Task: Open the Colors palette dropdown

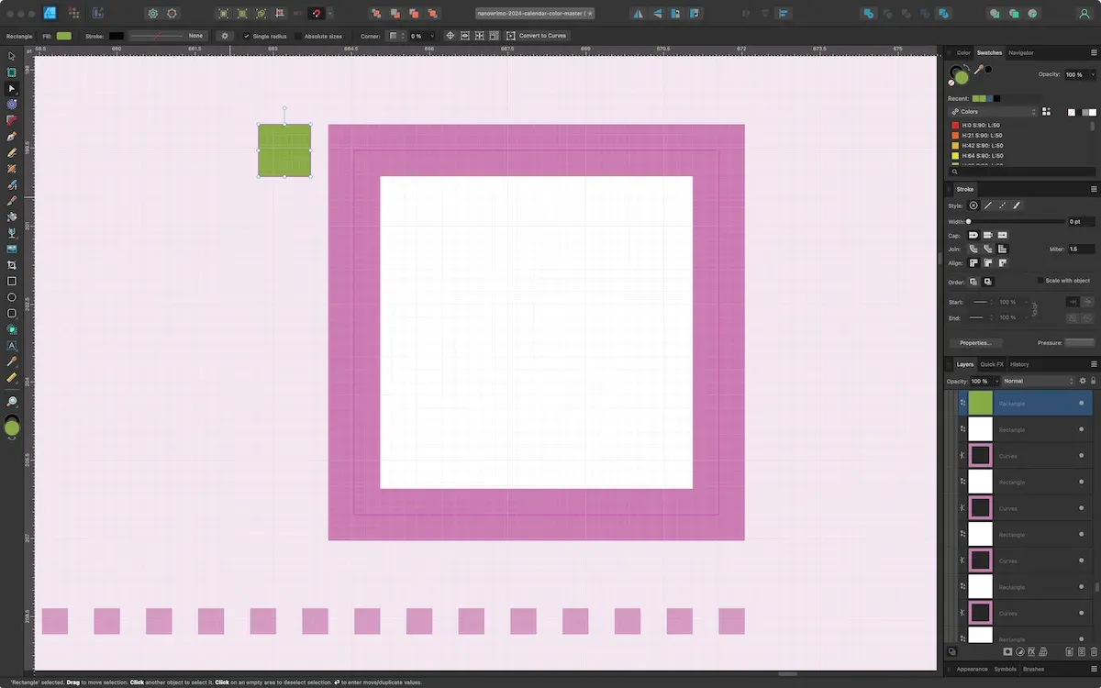Action: tap(994, 112)
